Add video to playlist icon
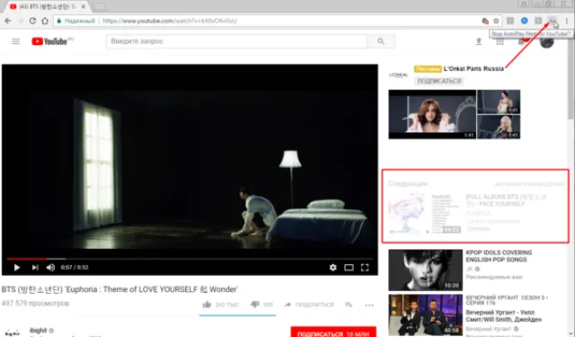The image size is (575, 337). coord(349,305)
